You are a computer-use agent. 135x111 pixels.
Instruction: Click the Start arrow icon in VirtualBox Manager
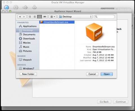(25, 7)
